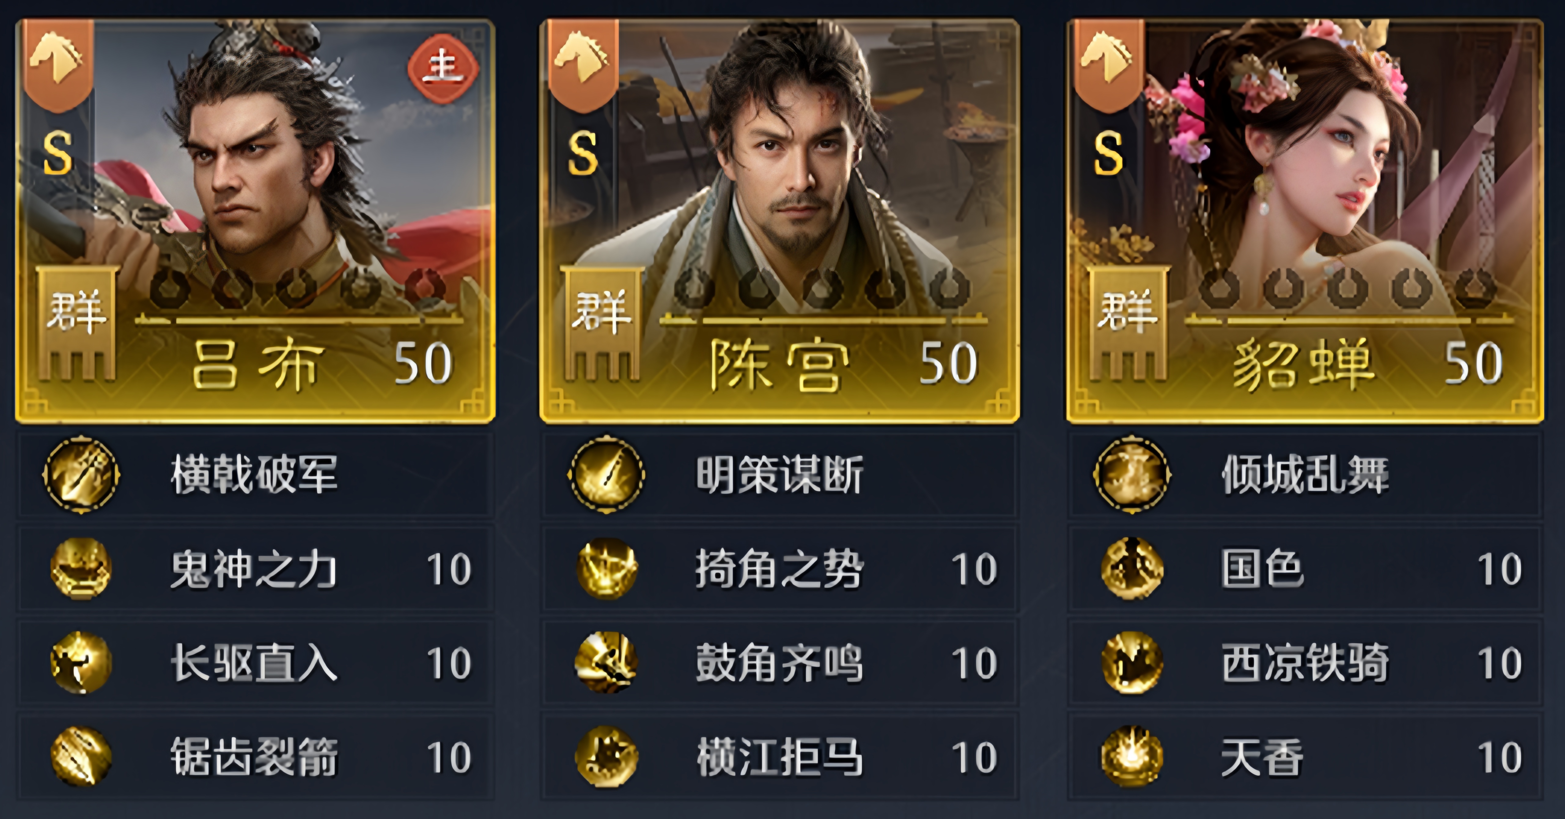Click the 长驱直入 skill icon
Viewport: 1565px width, 819px height.
pos(81,662)
